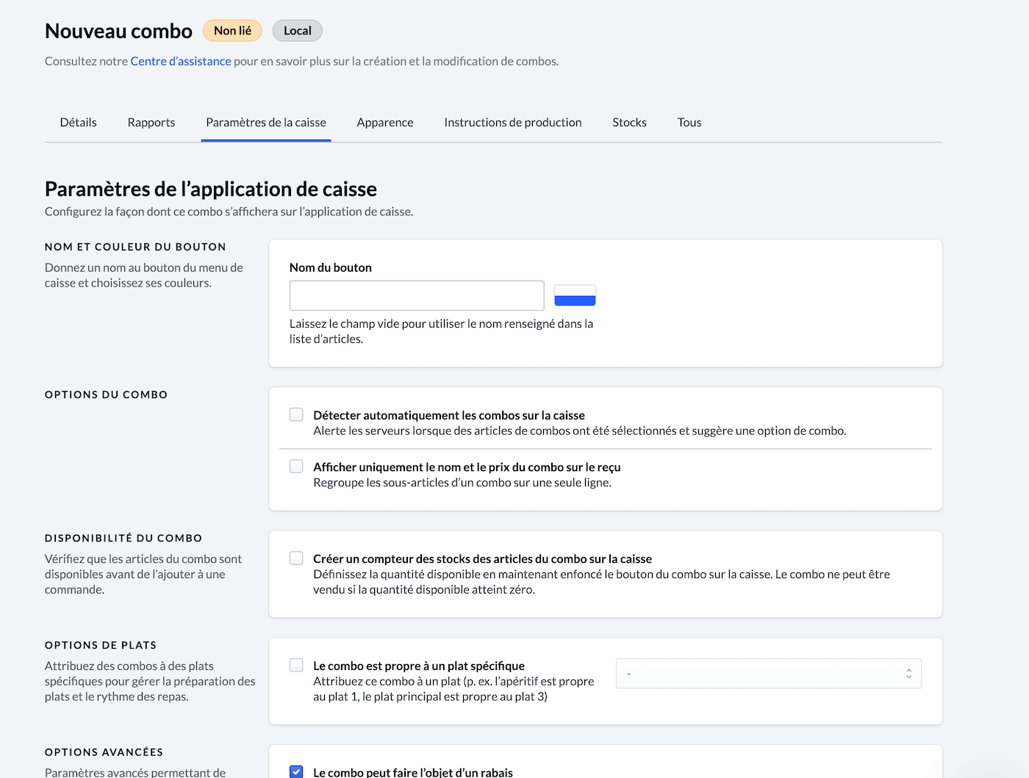The height and width of the screenshot is (778, 1029).
Task: Click the OPTIONS DU COMBO label
Action: click(106, 395)
